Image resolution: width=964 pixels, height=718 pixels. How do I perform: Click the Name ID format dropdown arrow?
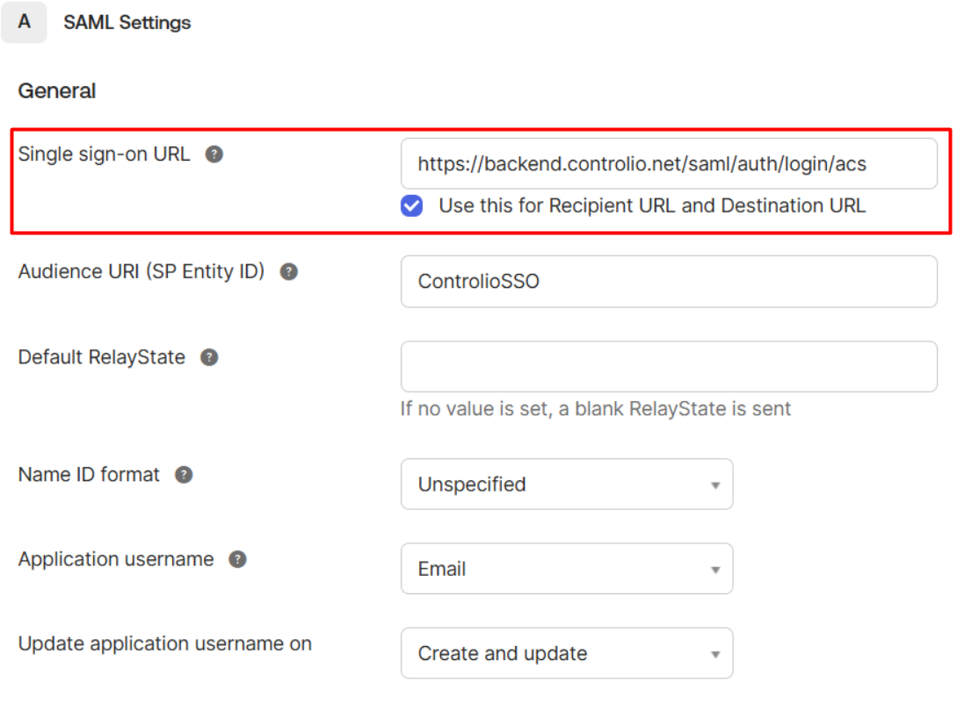(715, 485)
